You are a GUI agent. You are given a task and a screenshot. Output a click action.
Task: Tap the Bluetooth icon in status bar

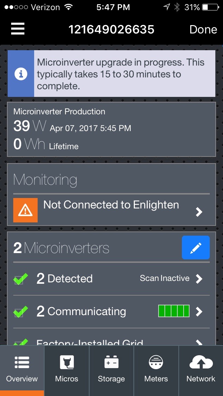point(177,7)
